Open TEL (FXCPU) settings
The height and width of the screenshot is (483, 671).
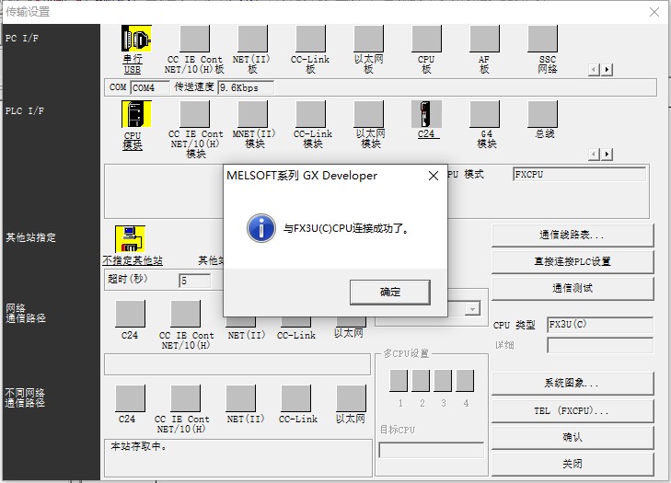pyautogui.click(x=573, y=410)
